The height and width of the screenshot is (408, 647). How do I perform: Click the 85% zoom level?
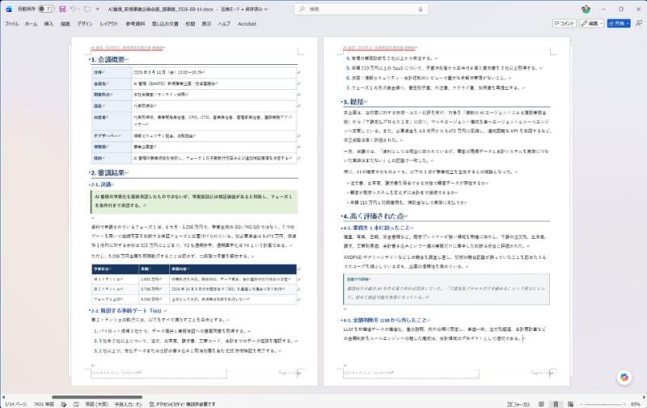[636, 404]
